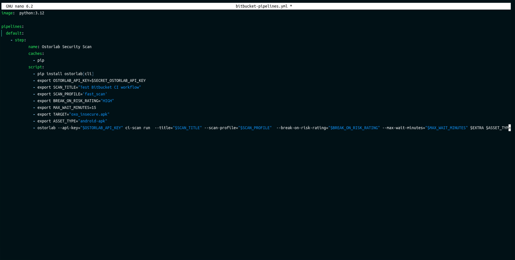Place cursor on the pipelines key
515x260 pixels.
coord(12,27)
